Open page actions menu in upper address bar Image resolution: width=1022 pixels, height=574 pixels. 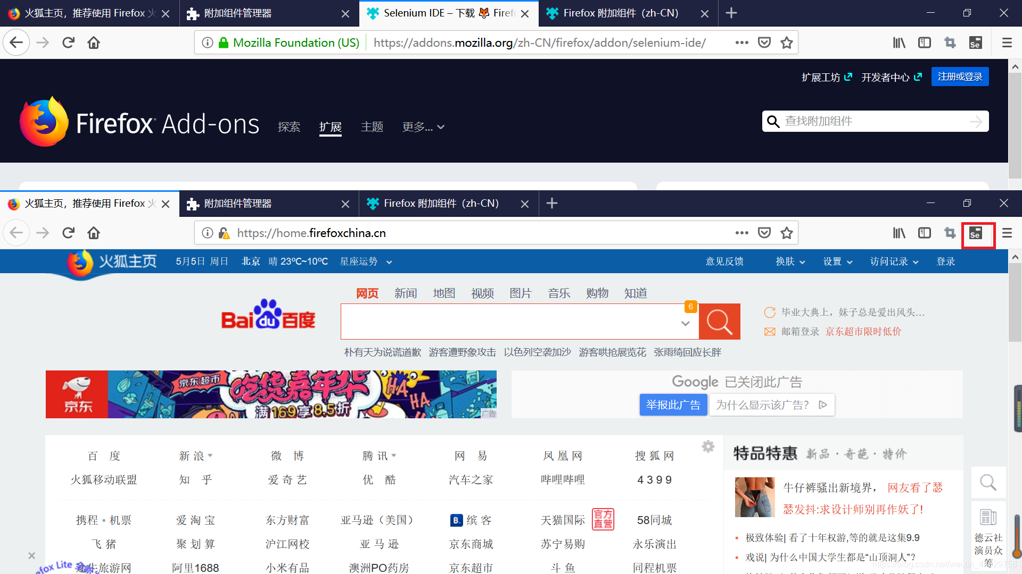click(x=741, y=43)
